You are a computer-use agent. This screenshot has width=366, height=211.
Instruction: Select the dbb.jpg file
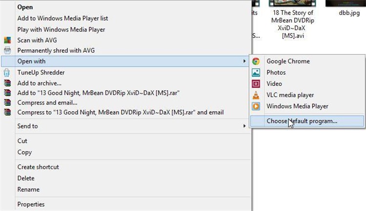click(x=349, y=13)
